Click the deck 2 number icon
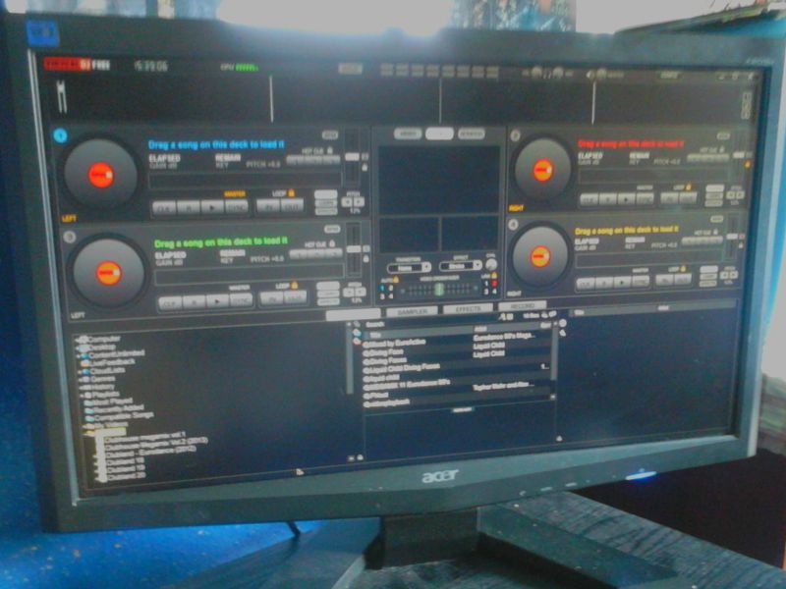 (x=515, y=134)
